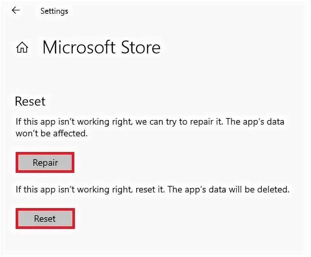
Task: Click the word "Microsoft" in page heading
Action: pyautogui.click(x=79, y=48)
